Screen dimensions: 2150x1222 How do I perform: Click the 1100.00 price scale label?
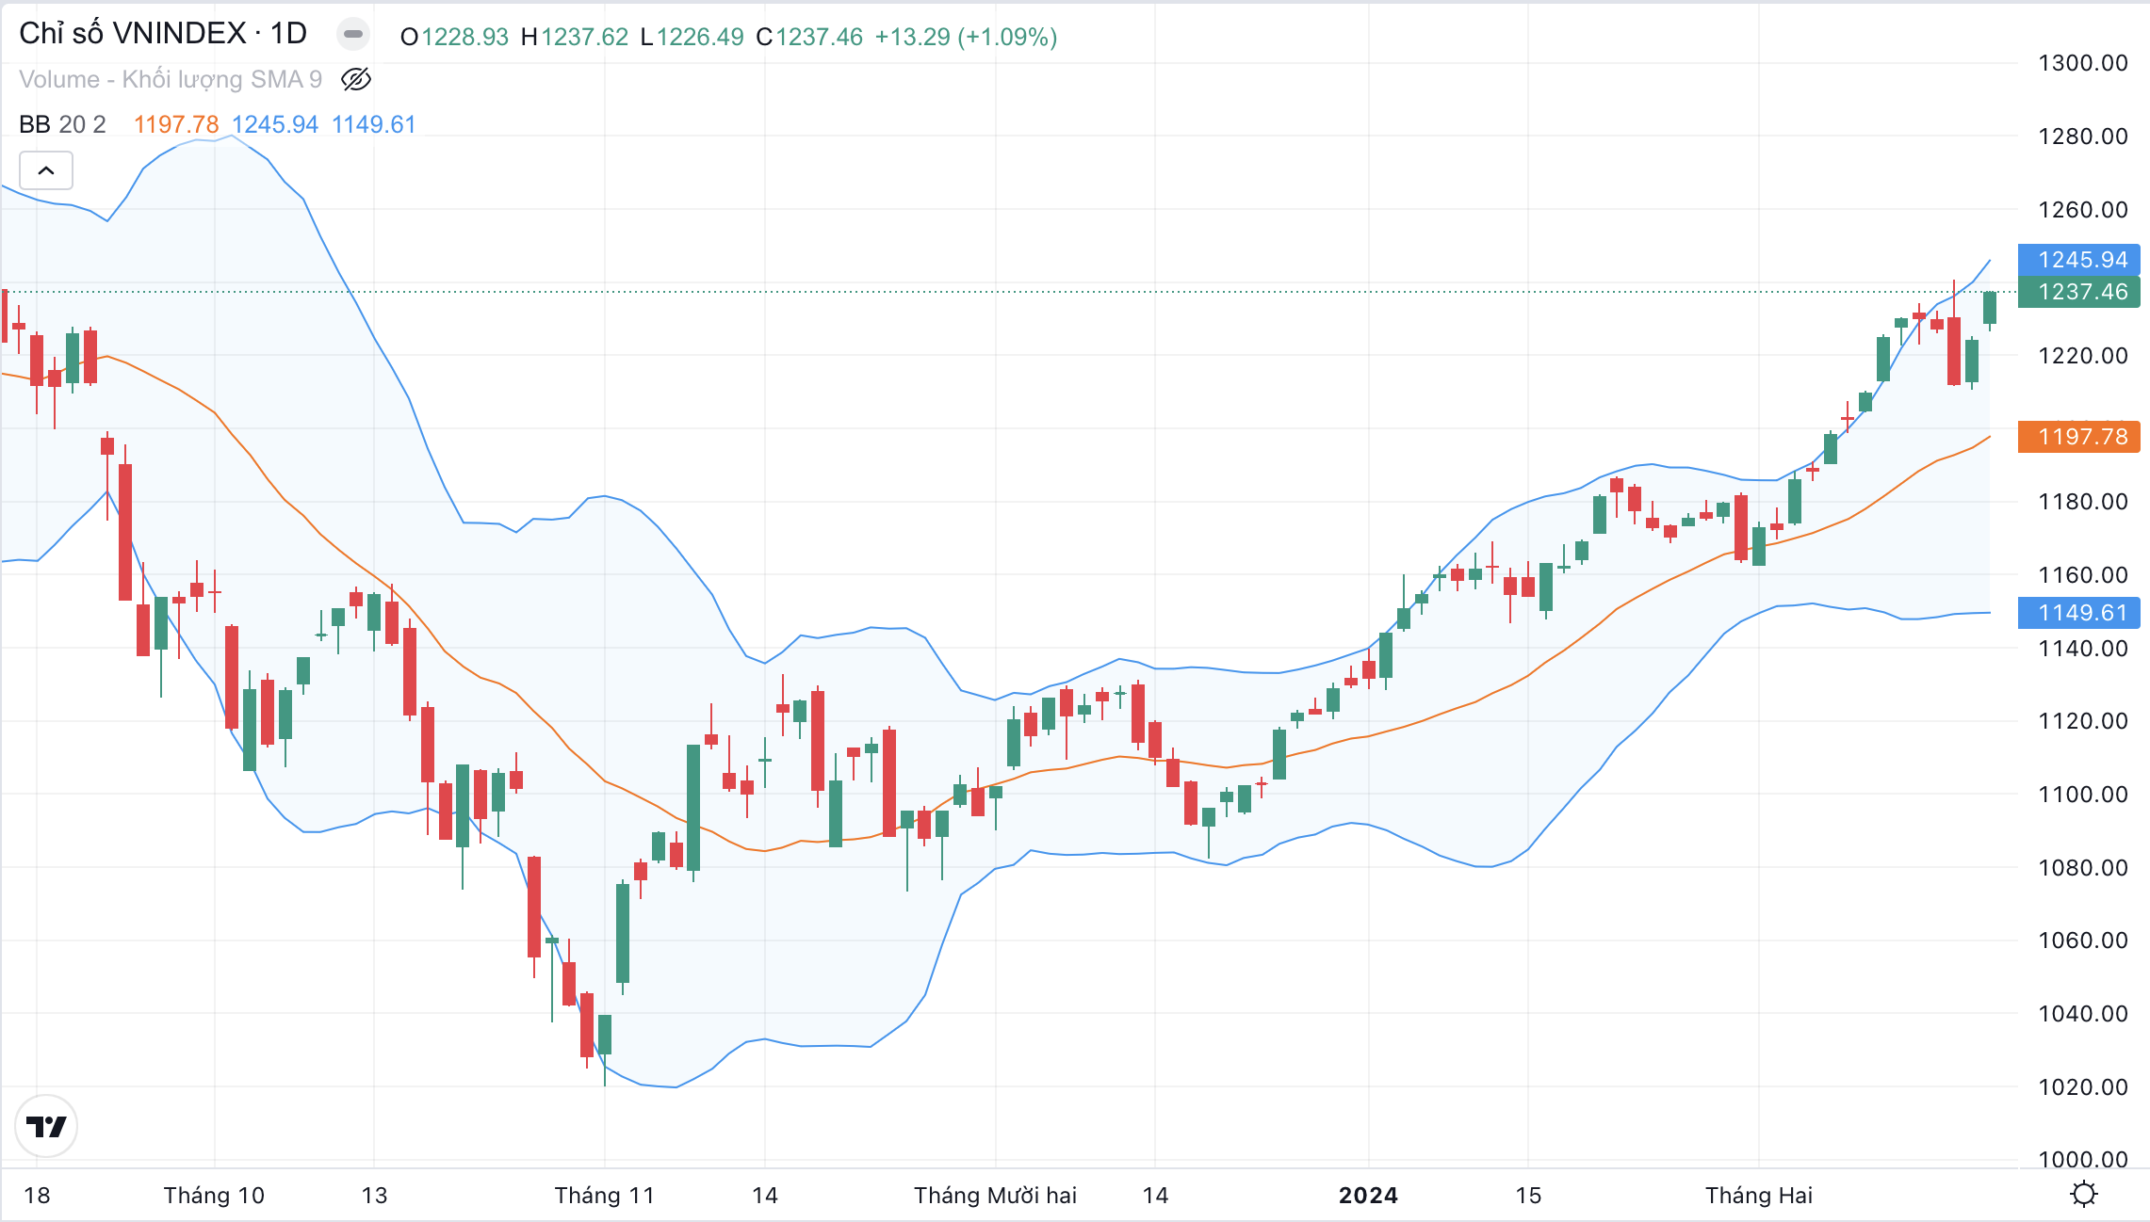click(2083, 794)
